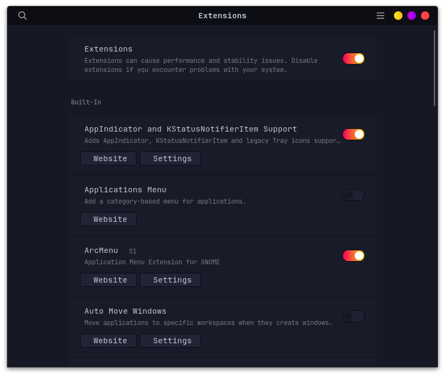Visit the ArcMenu website
Viewport: 445px width, 376px height.
click(108, 280)
